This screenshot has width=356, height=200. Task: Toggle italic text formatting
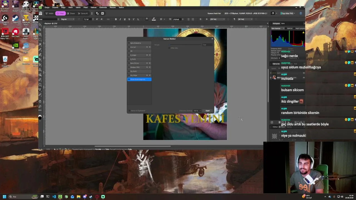(120, 19)
